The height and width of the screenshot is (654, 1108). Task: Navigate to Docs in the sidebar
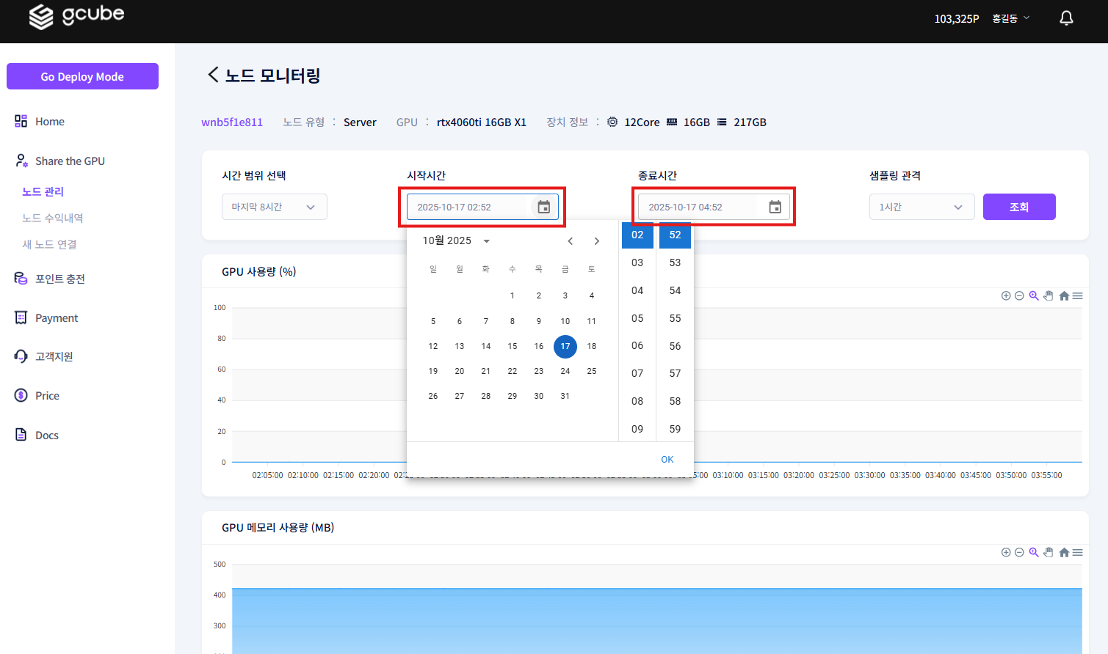46,434
